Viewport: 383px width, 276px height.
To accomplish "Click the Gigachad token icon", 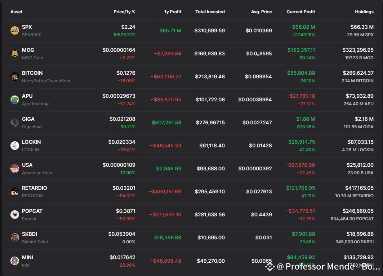I will tap(14, 123).
